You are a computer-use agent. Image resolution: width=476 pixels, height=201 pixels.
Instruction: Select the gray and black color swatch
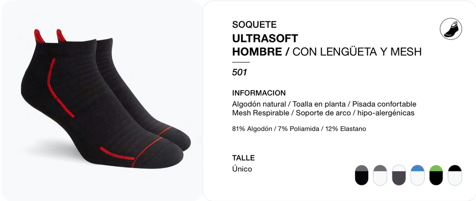362,175
